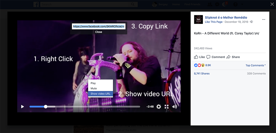Close the video lightbox with X

(x=272, y=4)
